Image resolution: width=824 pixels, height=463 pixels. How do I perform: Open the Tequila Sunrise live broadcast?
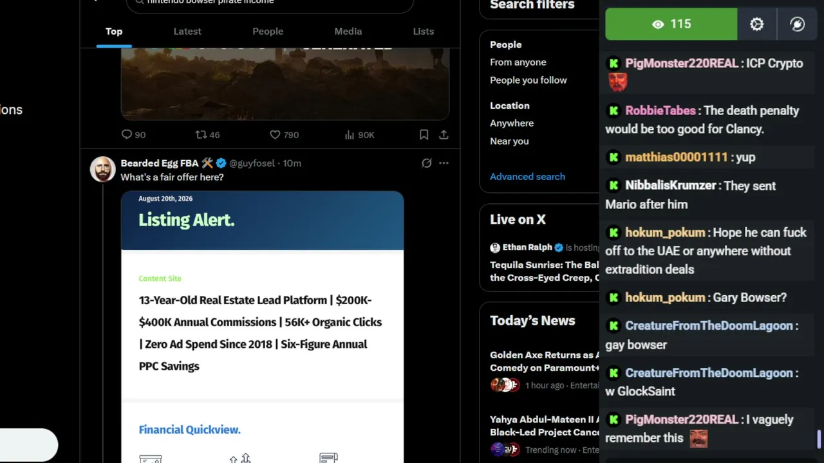point(545,271)
